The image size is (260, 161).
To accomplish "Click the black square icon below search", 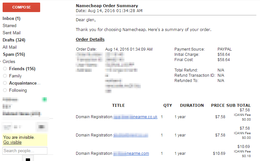I will (28, 159).
